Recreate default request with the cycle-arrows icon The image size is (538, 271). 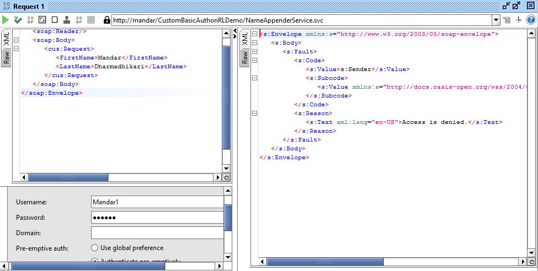42,20
